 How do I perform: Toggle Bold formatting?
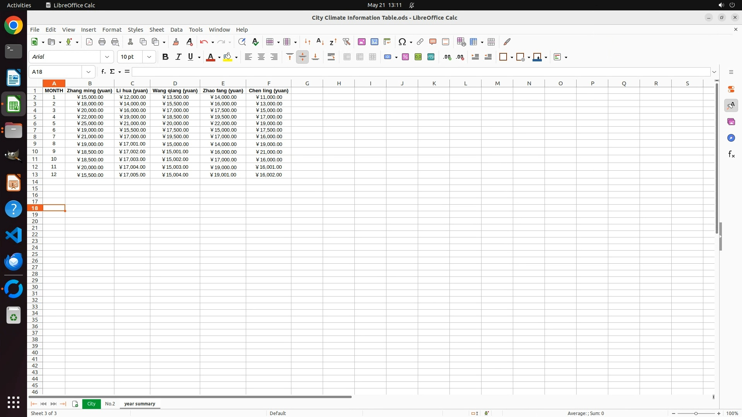click(165, 57)
